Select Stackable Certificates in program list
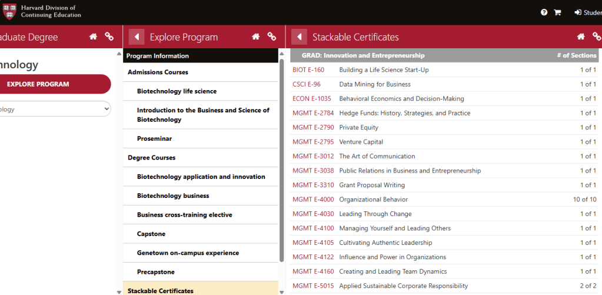602x295 pixels. [161, 290]
